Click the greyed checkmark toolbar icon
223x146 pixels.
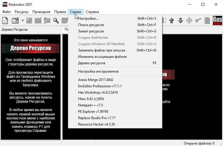point(198,21)
